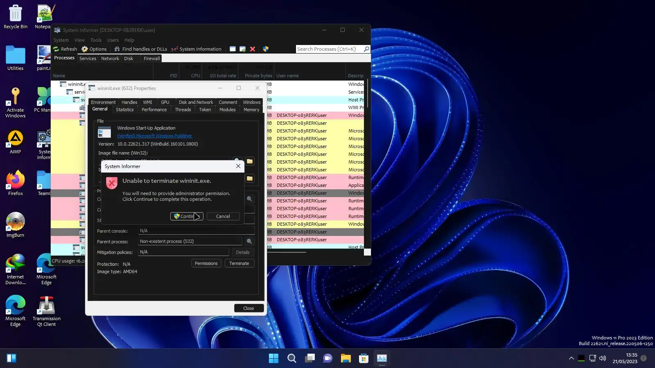
Task: Click the magnifier icon in Search Processes box
Action: (366, 49)
